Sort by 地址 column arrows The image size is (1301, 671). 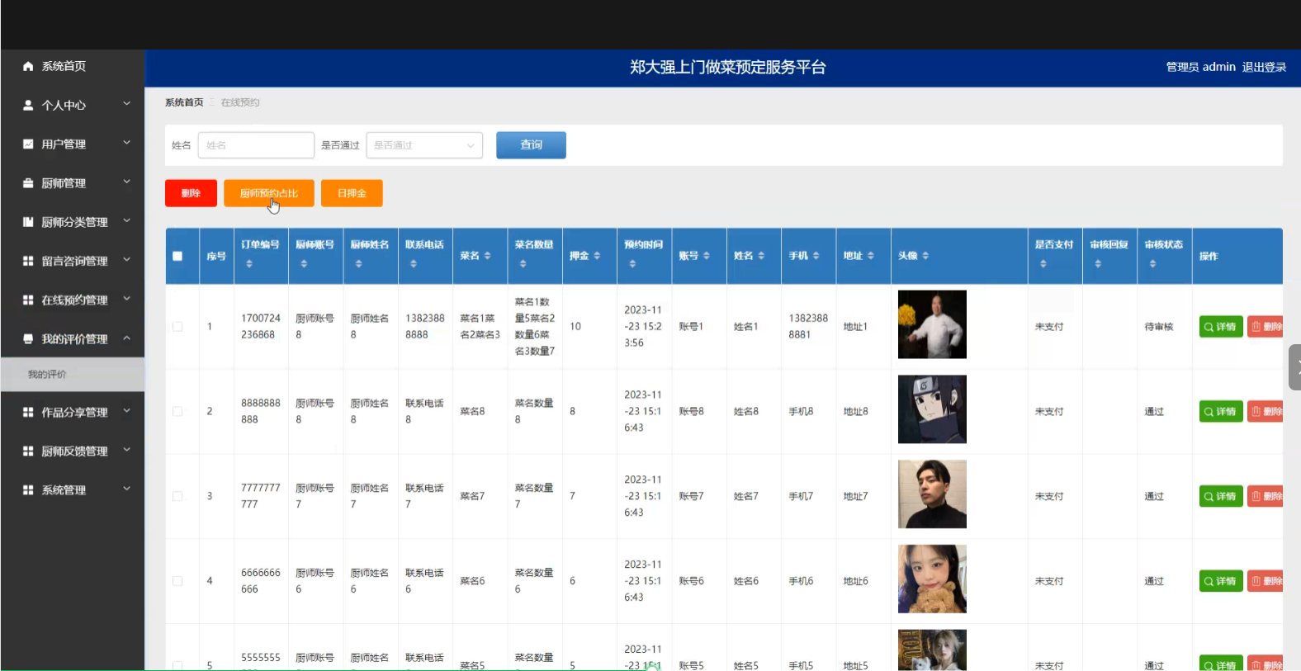click(870, 256)
